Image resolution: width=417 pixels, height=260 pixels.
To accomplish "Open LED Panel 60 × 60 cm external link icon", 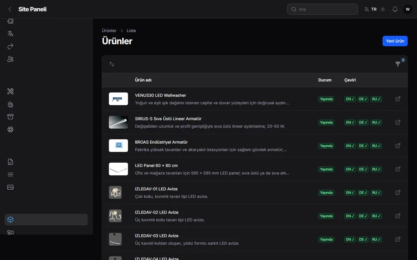I will (398, 169).
